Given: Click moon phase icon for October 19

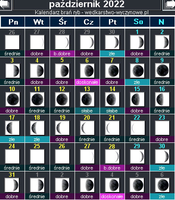Looking at the screenshot, I should (x=62, y=128).
